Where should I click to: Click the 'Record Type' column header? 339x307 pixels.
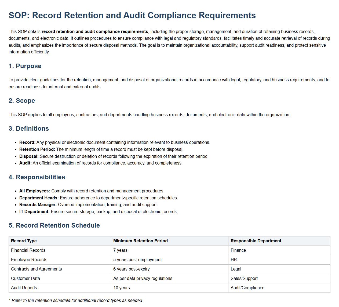click(x=24, y=241)
